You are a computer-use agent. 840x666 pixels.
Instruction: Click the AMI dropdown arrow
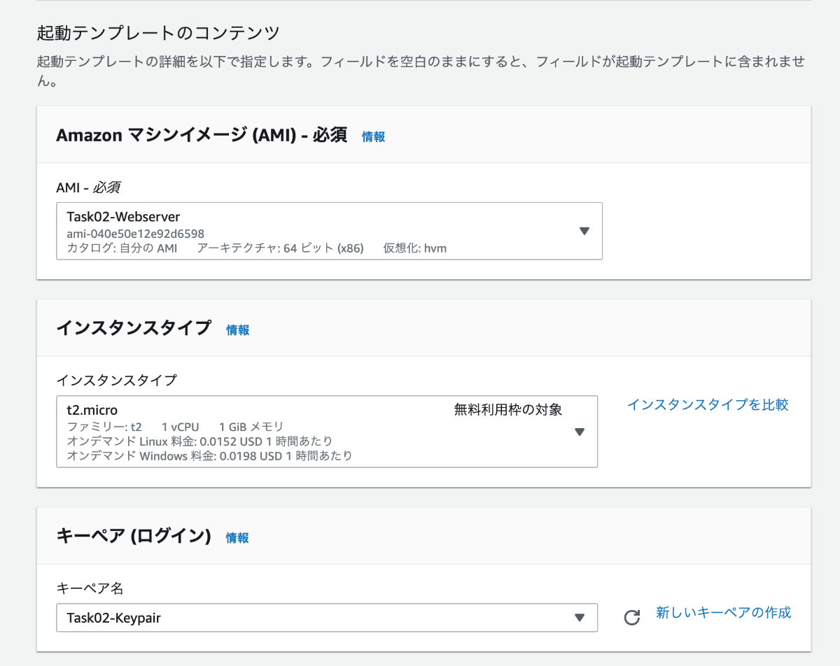[x=584, y=231]
